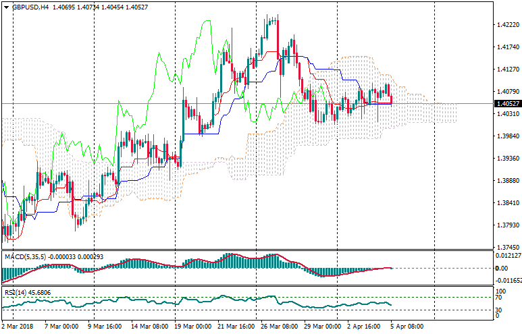
Task: Click the highlighted 1.40527 current price tag
Action: coord(507,104)
